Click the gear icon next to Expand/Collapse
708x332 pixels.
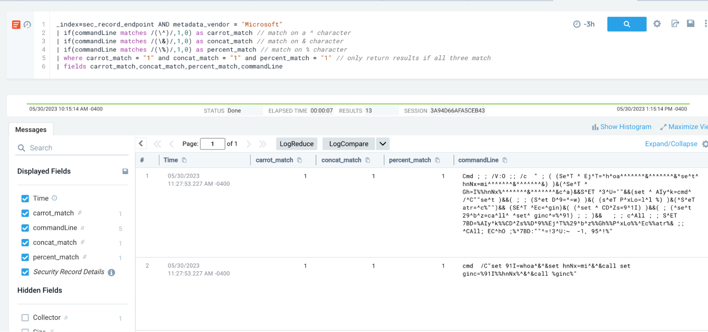[x=704, y=144]
